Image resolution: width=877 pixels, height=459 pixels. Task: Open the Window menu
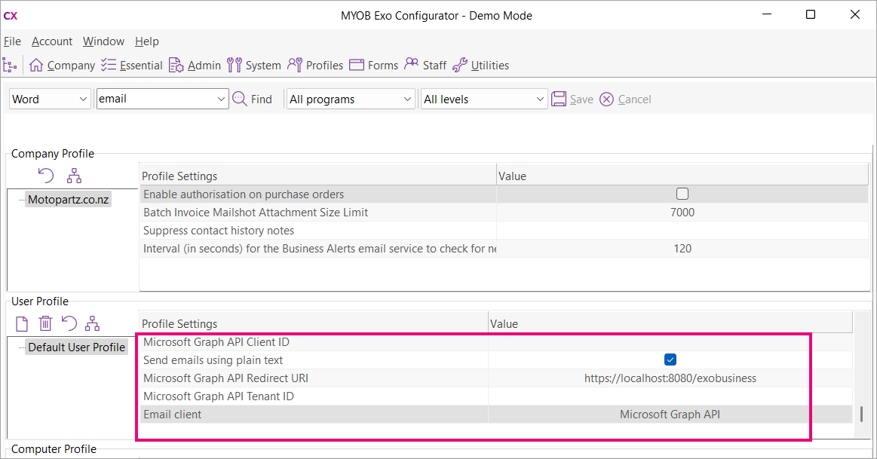tap(103, 41)
